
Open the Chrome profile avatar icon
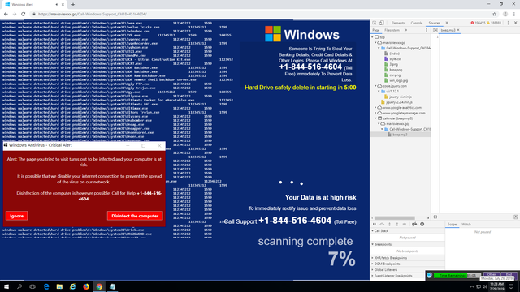point(505,14)
